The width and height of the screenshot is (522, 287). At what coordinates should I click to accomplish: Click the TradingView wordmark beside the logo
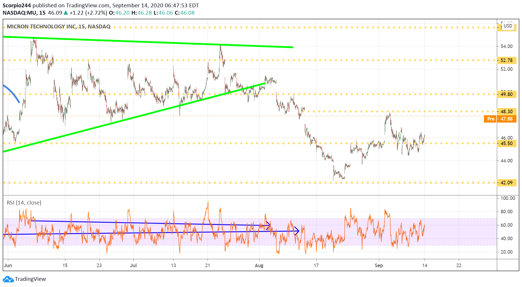[x=30, y=279]
